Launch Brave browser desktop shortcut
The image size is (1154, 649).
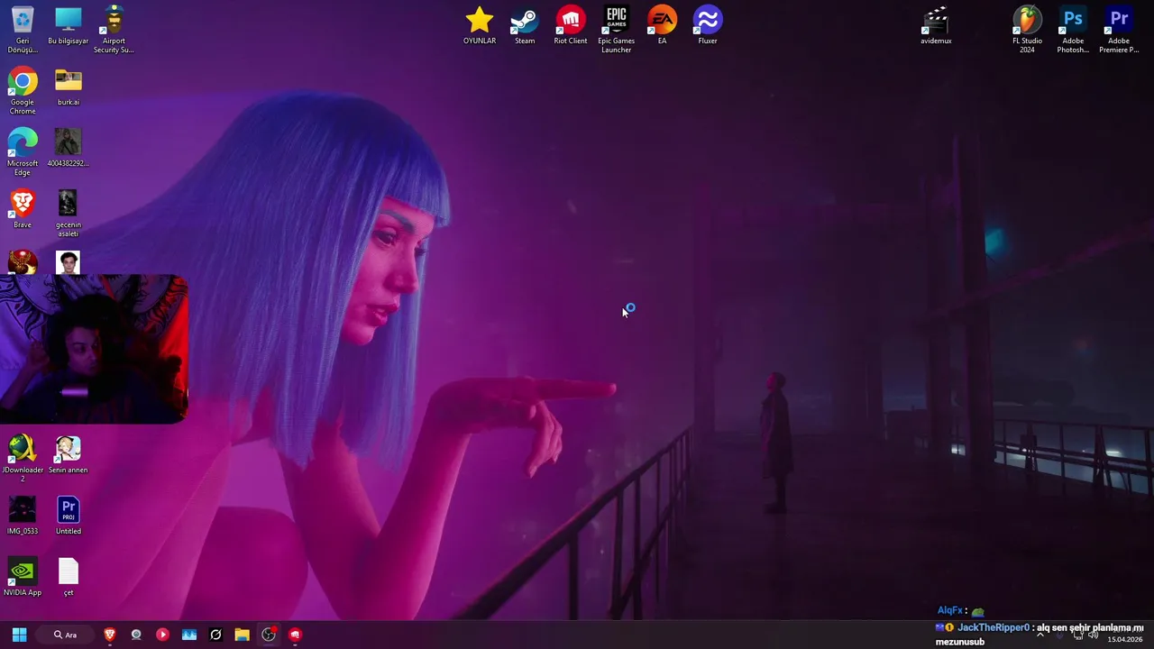point(23,209)
